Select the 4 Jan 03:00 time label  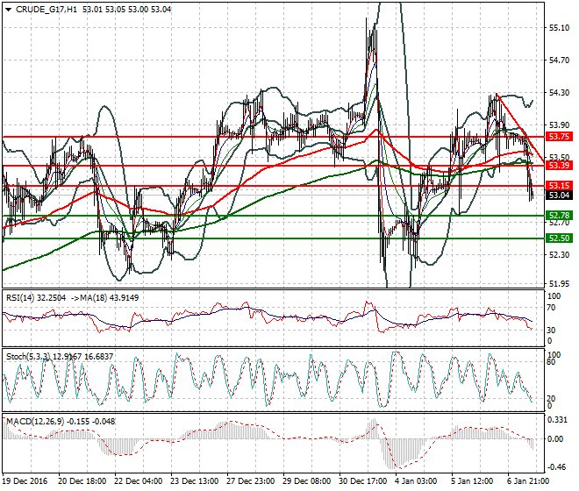click(x=416, y=481)
